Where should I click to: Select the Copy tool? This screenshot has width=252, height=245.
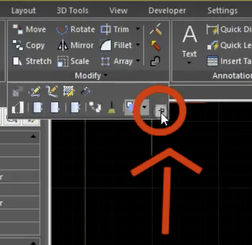(x=28, y=45)
